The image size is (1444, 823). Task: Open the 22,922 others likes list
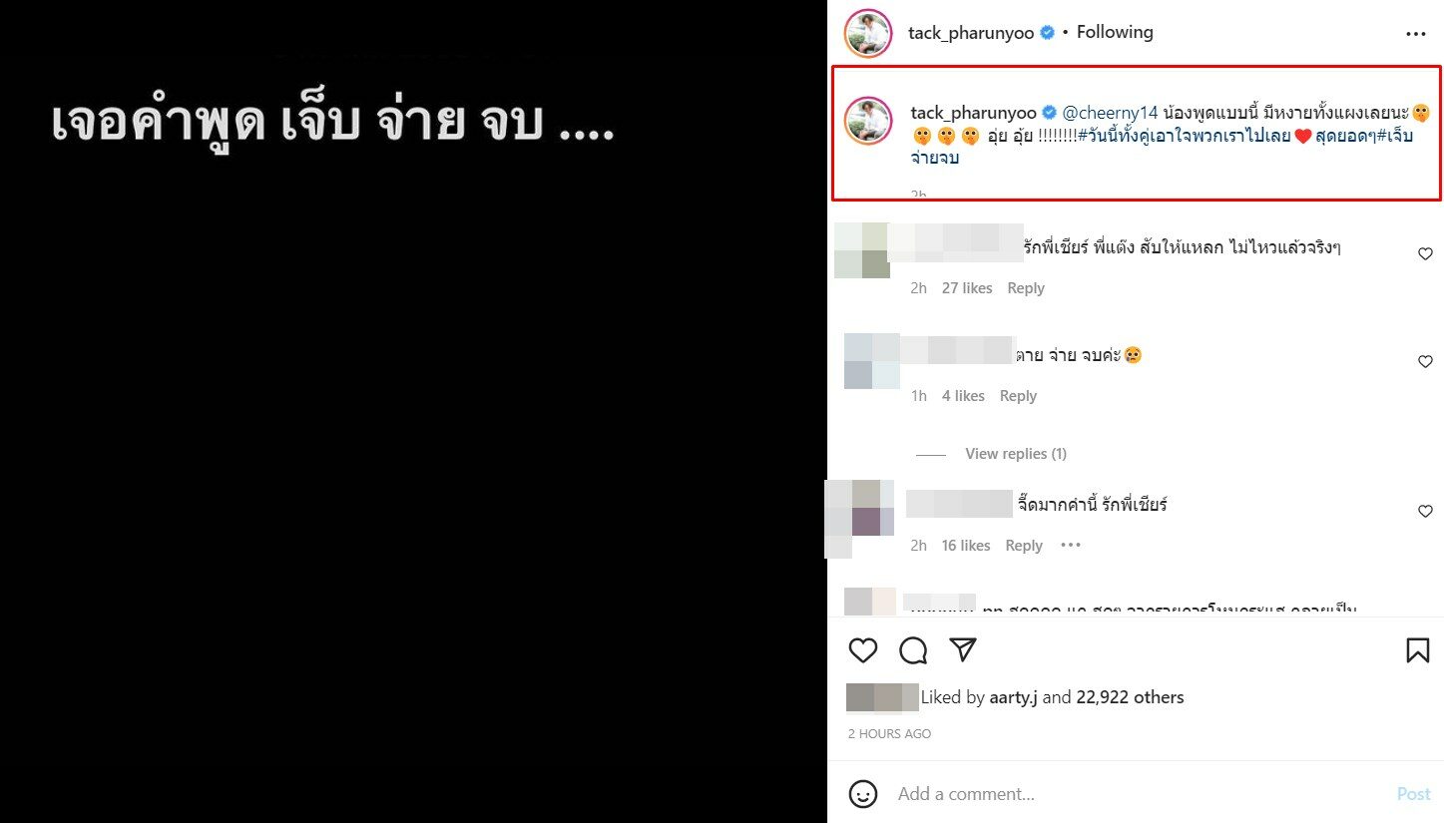coord(1130,697)
